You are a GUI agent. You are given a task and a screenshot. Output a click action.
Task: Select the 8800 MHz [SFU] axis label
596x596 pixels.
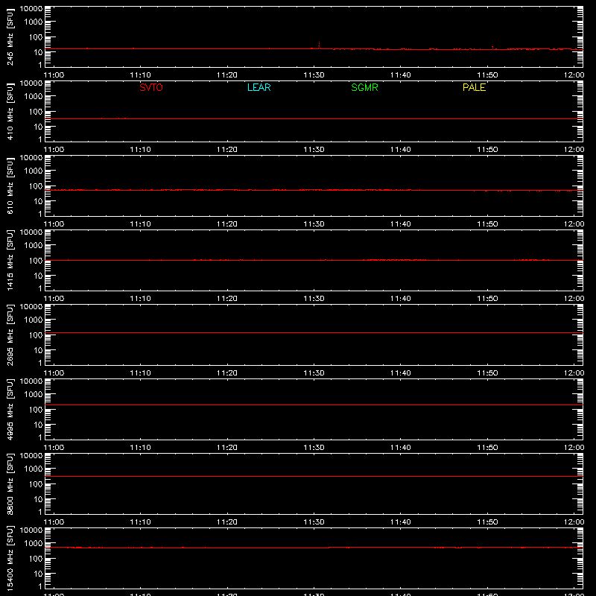click(10, 484)
